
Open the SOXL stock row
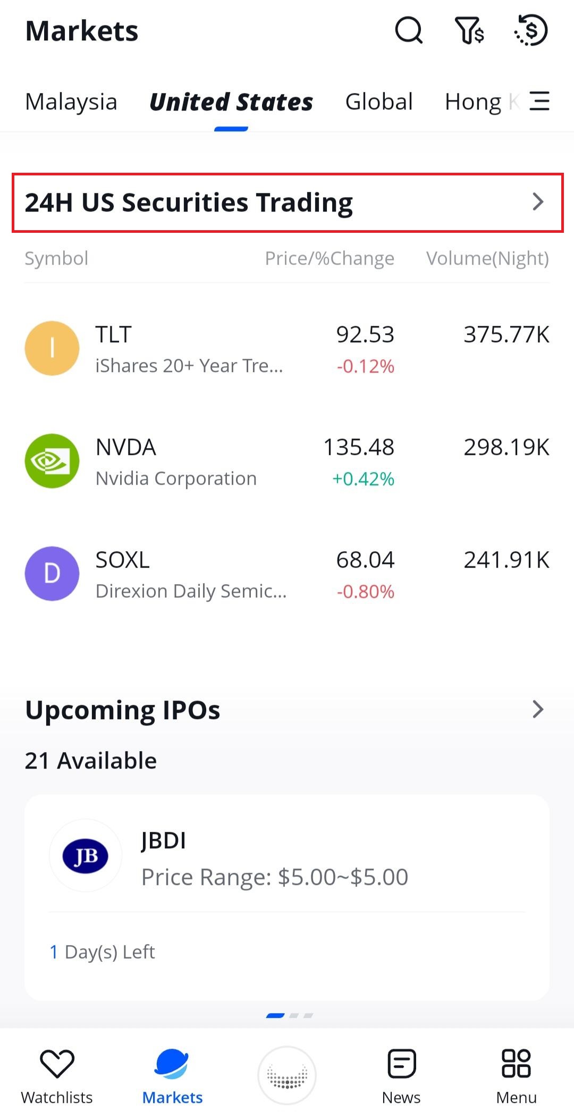click(x=287, y=574)
